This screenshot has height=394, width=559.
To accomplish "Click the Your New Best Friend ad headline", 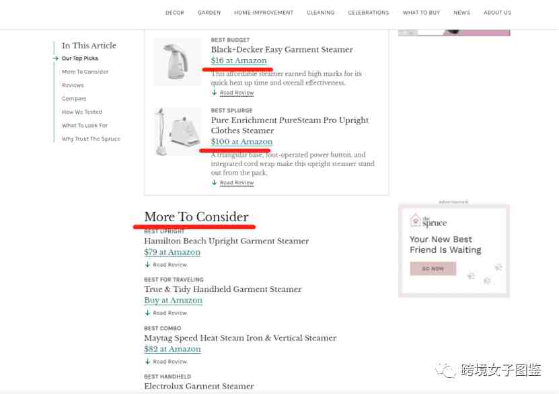I will (x=445, y=244).
